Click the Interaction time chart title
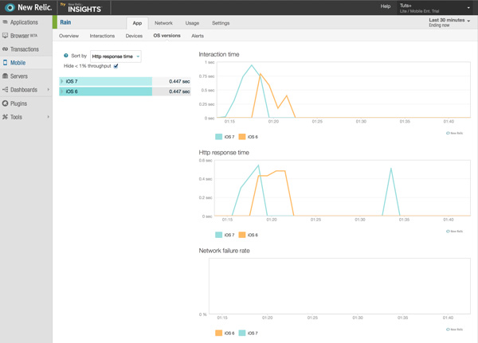This screenshot has width=478, height=343. point(219,54)
